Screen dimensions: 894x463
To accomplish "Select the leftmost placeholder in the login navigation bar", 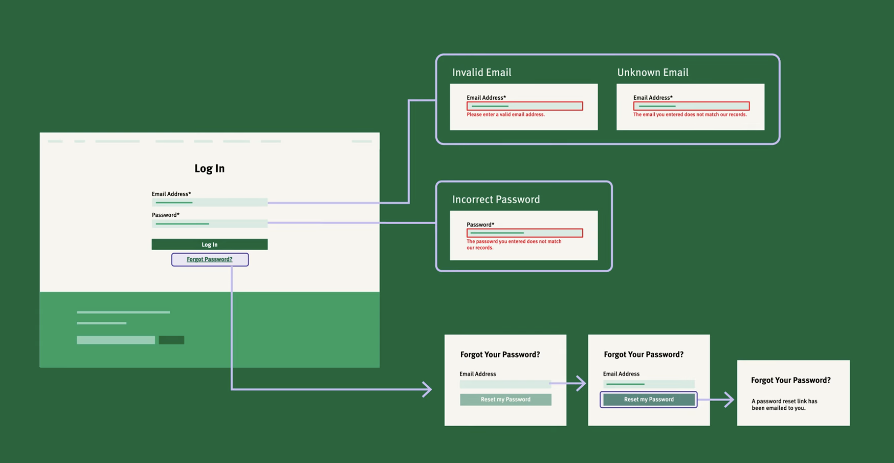I will coord(55,142).
